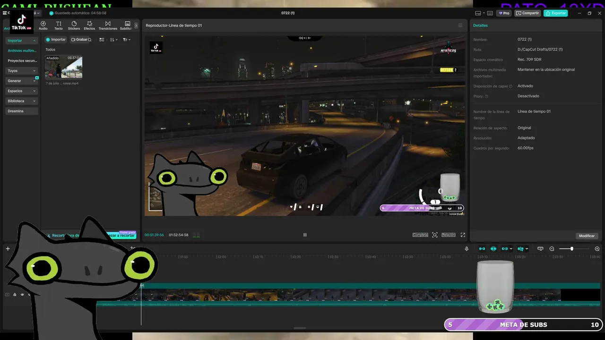Toggle the preview axis in timeline
The image size is (605, 340).
[520, 249]
